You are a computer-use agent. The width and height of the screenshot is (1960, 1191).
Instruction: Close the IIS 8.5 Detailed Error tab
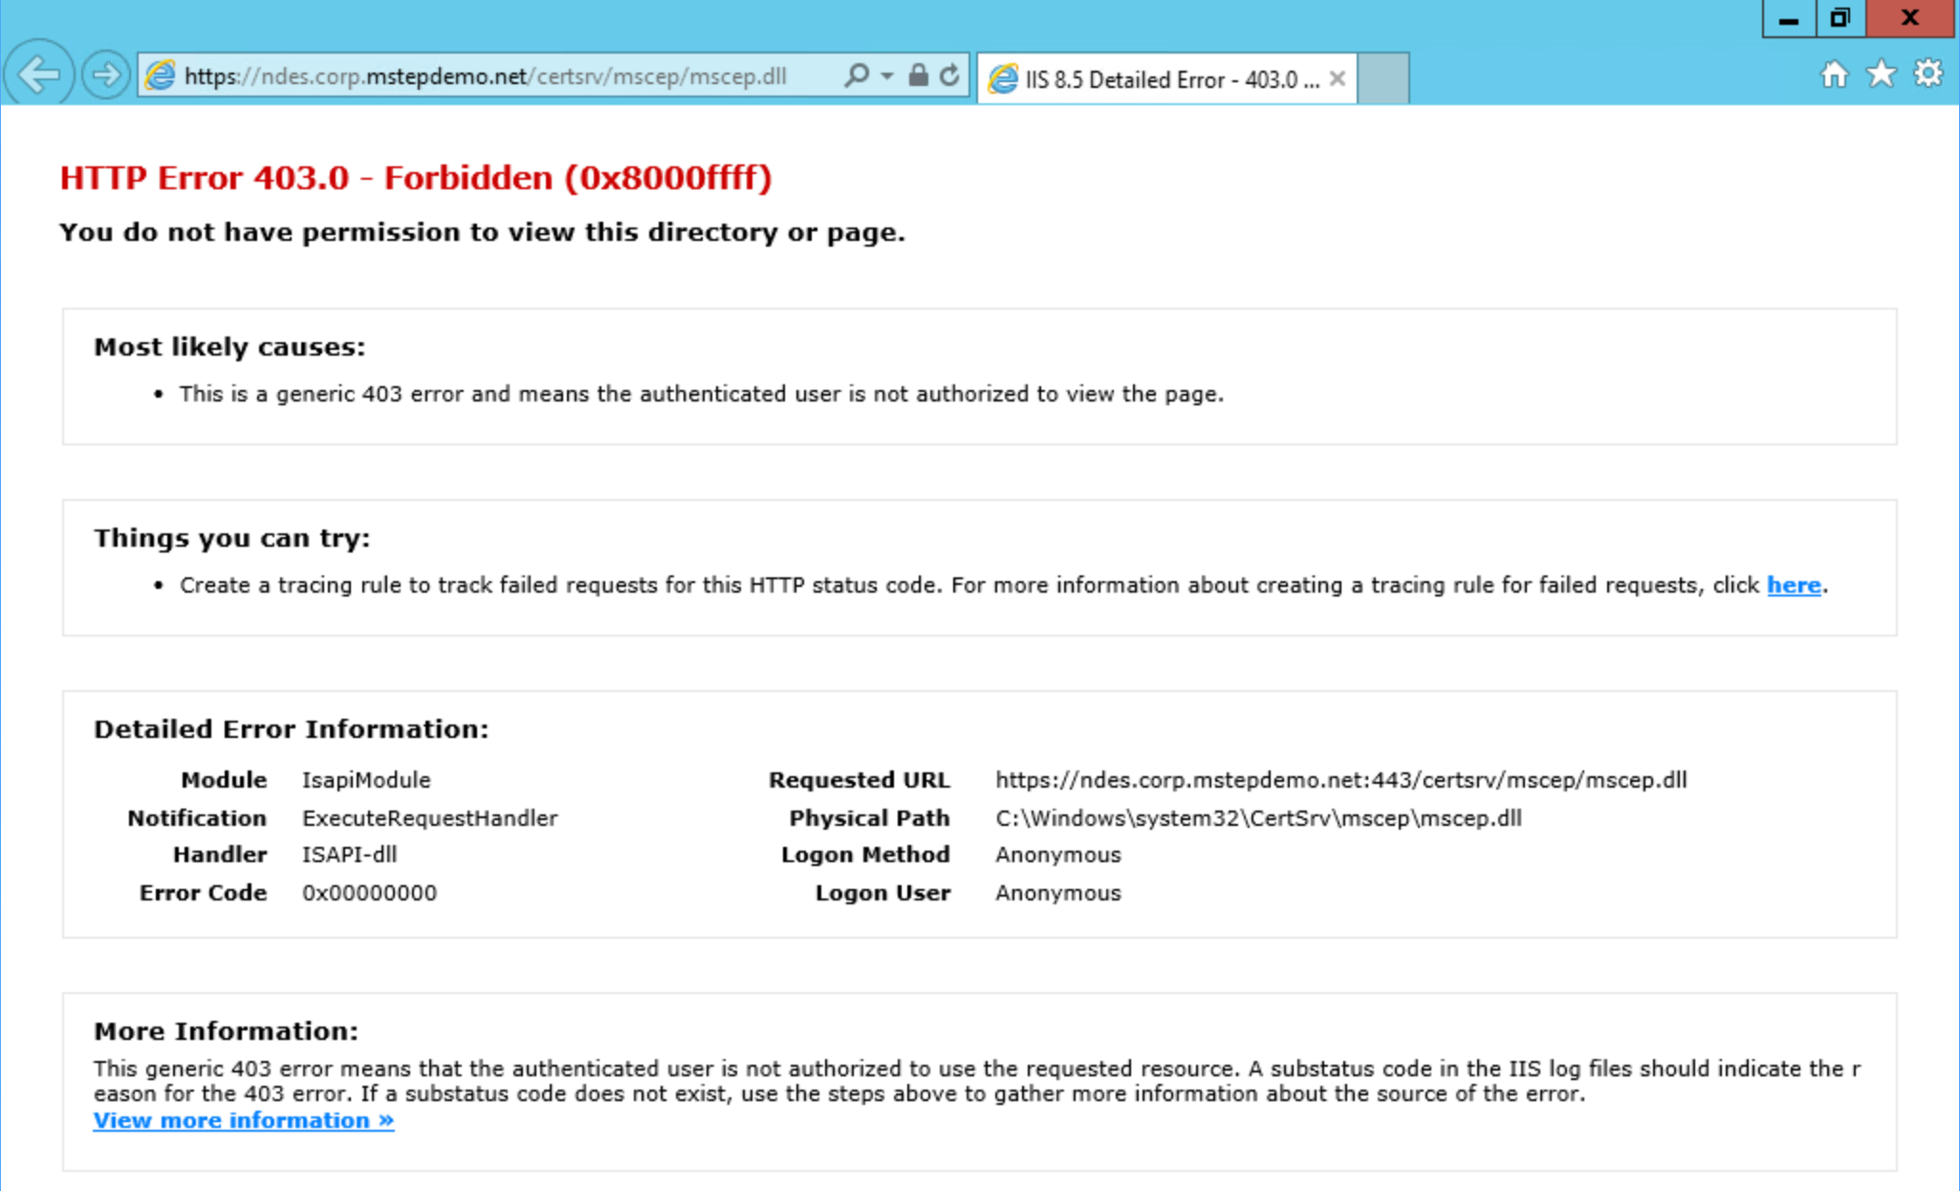point(1338,79)
